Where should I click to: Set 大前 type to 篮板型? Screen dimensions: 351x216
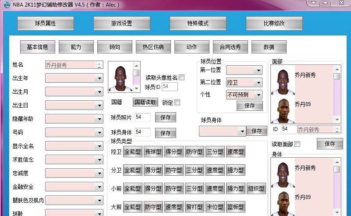(x=236, y=207)
